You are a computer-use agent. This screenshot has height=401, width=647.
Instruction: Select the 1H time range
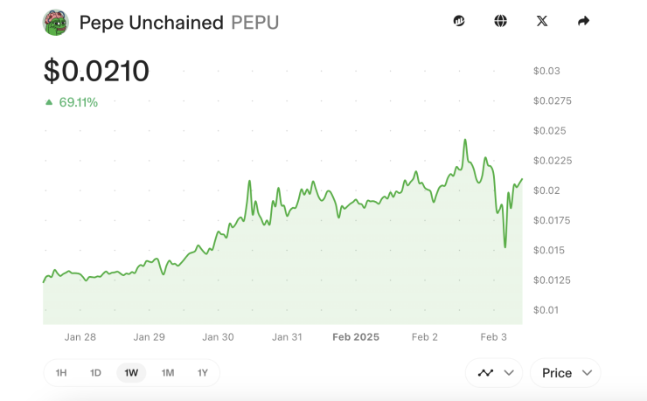(61, 373)
